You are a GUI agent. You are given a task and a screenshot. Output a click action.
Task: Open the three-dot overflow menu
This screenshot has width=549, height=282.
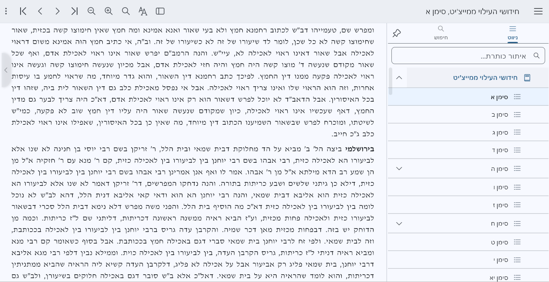(6, 11)
